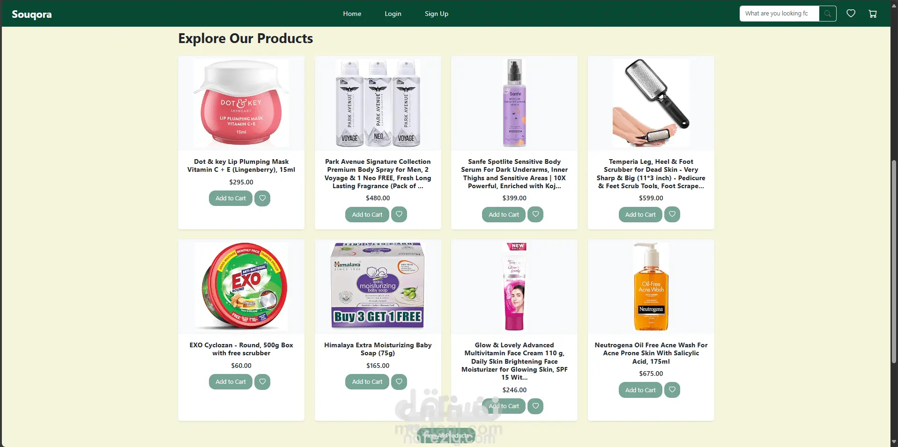Open the Login page link
Viewport: 898px width, 447px height.
pos(393,14)
